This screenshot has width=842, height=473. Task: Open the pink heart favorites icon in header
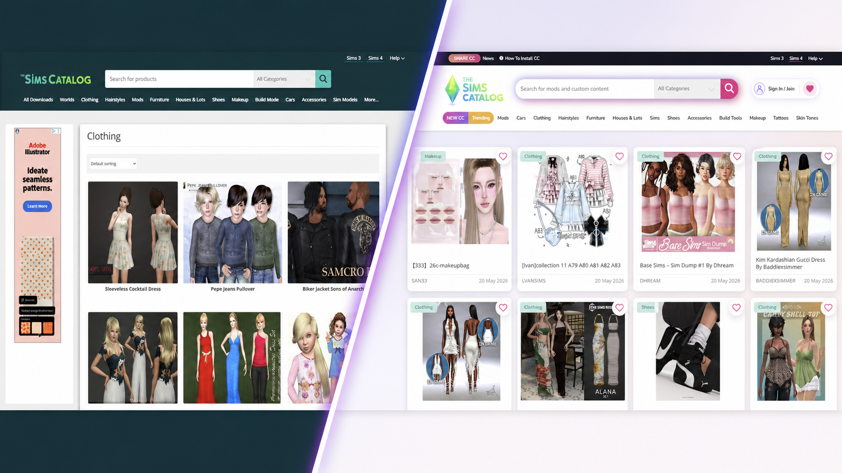(810, 88)
